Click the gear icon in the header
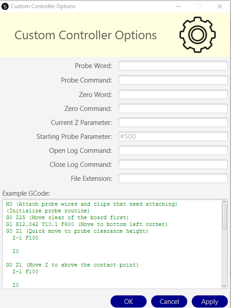The width and height of the screenshot is (231, 308). point(197,35)
